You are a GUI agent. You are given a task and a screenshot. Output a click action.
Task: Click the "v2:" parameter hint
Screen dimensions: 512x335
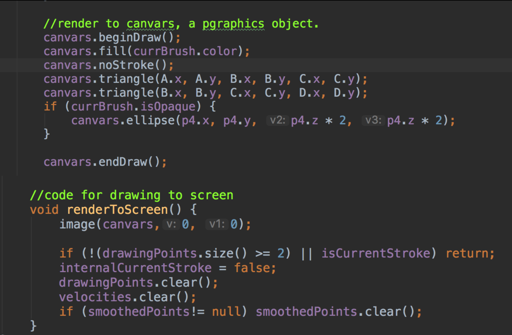pyautogui.click(x=278, y=120)
